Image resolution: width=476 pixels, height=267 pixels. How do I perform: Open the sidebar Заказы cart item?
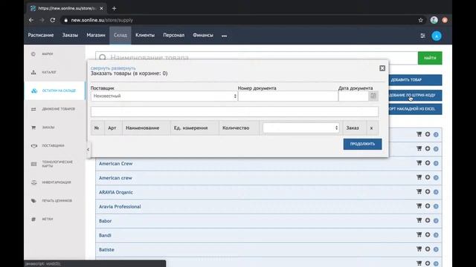48,128
